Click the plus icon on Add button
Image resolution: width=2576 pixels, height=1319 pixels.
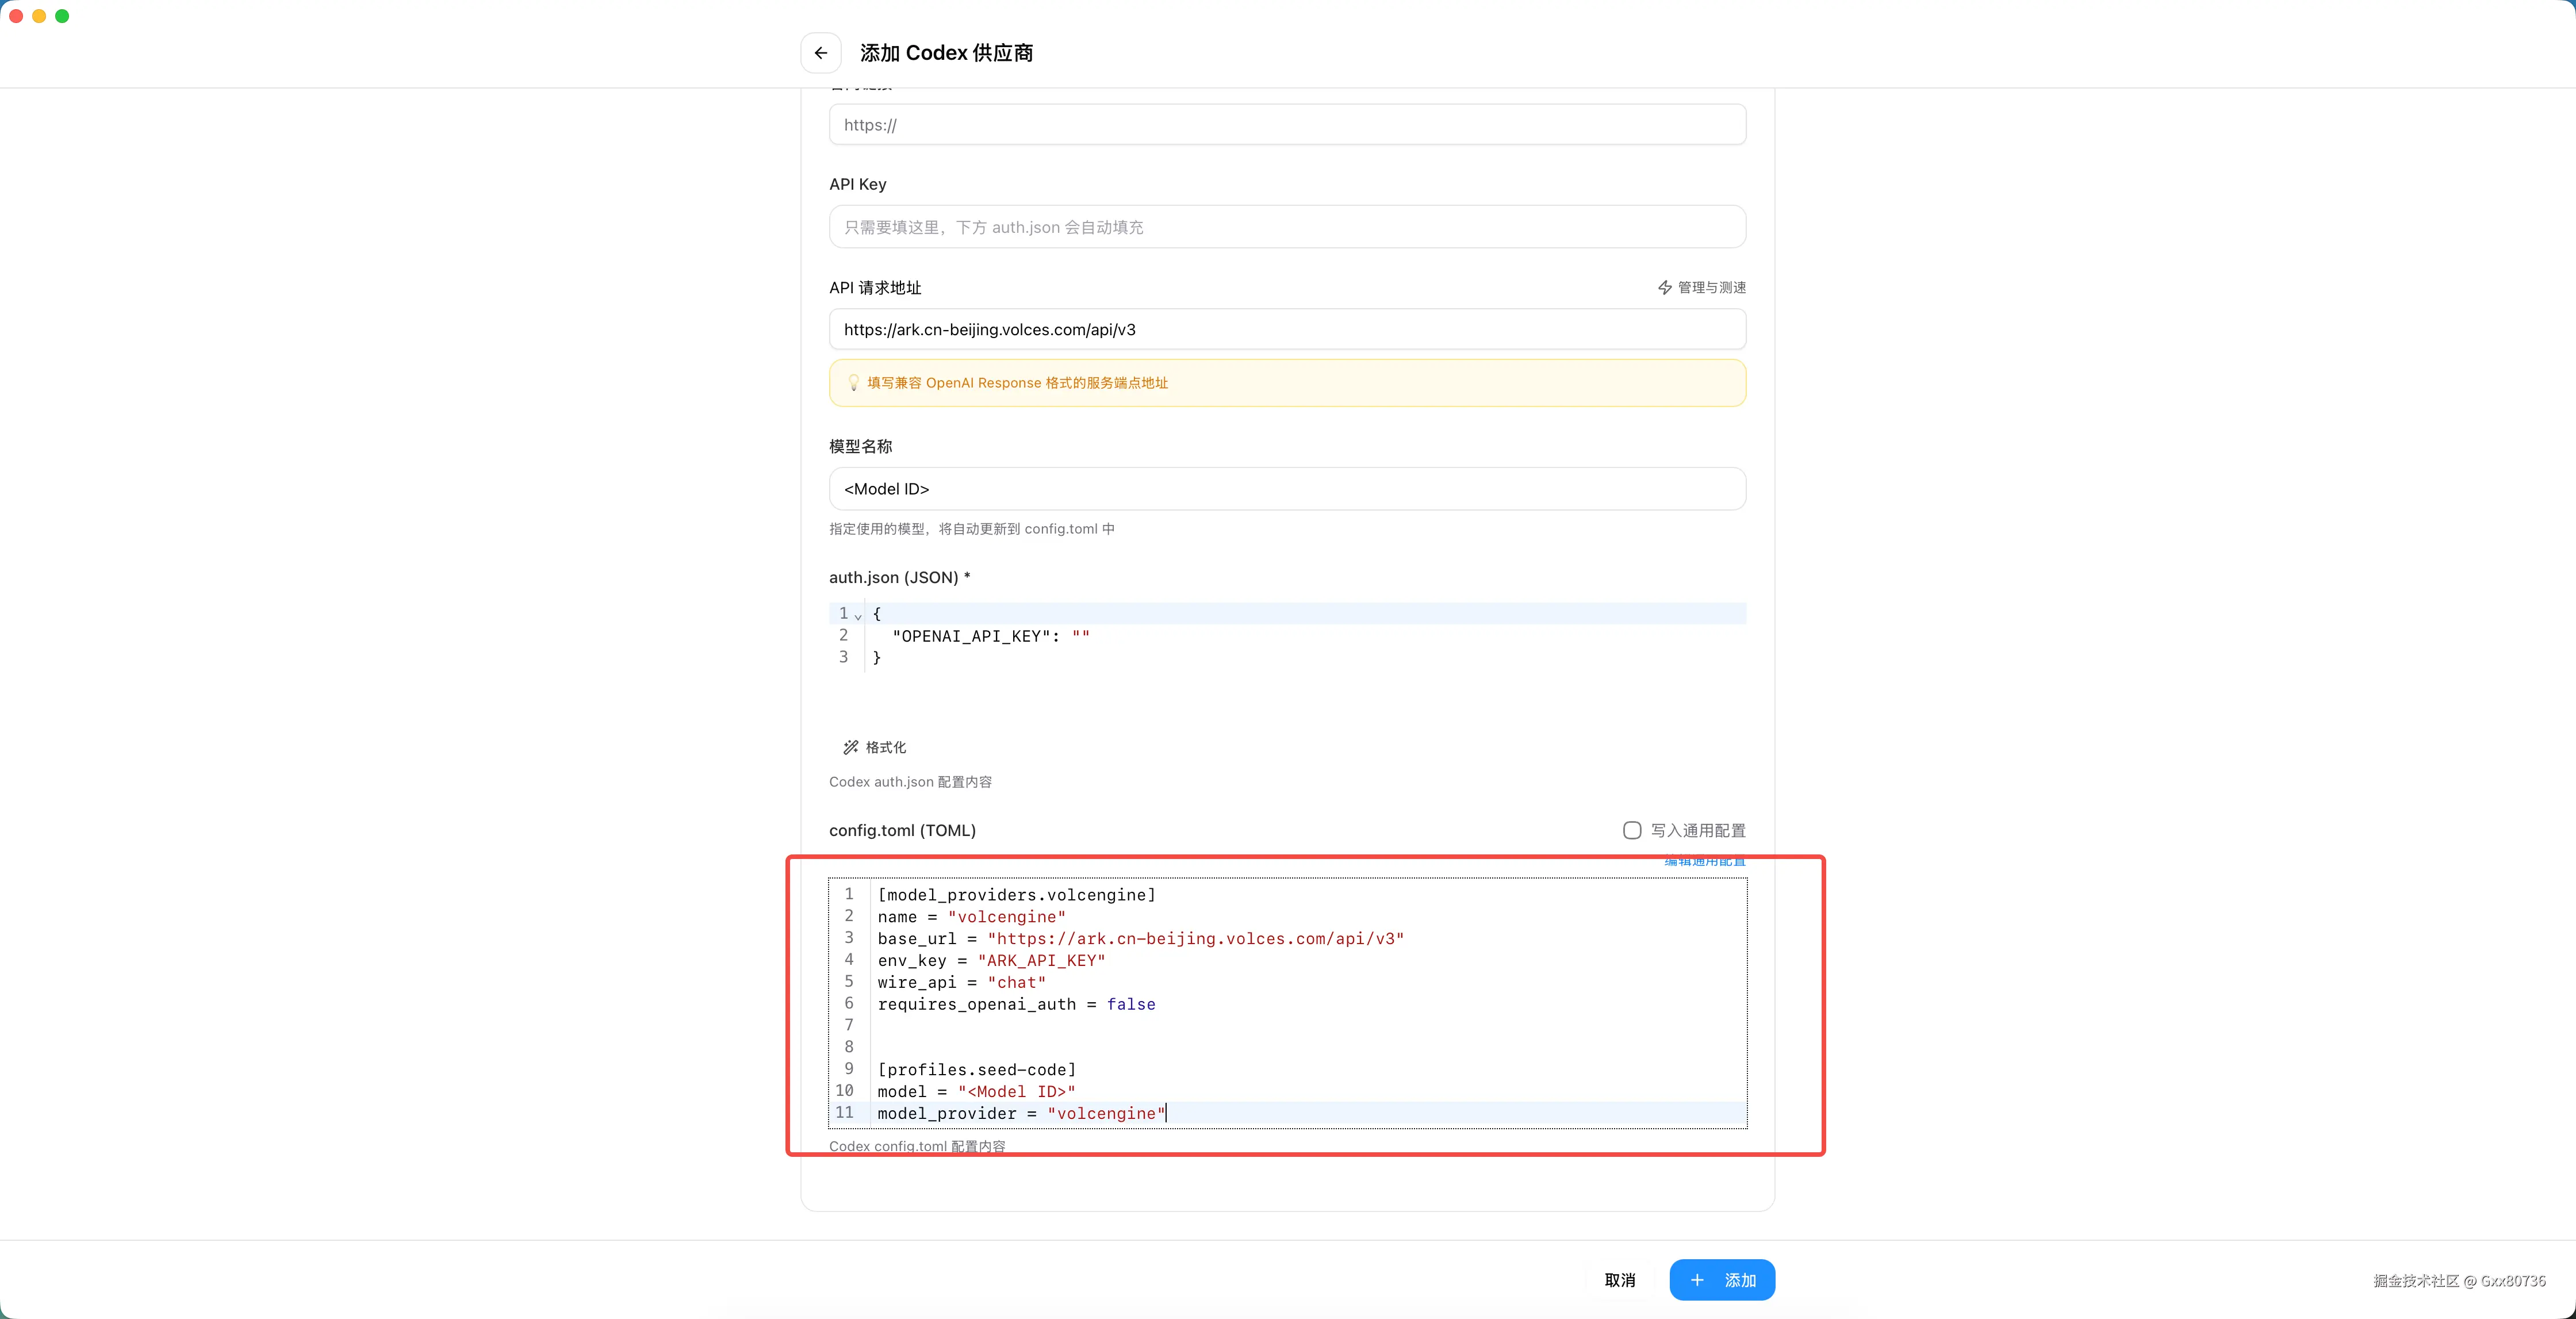click(1697, 1280)
